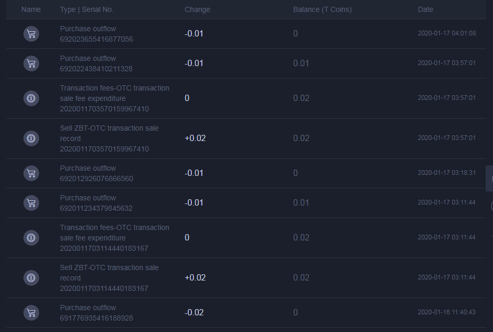The image size is (493, 332).
Task: Click the Change column header
Action: click(197, 9)
